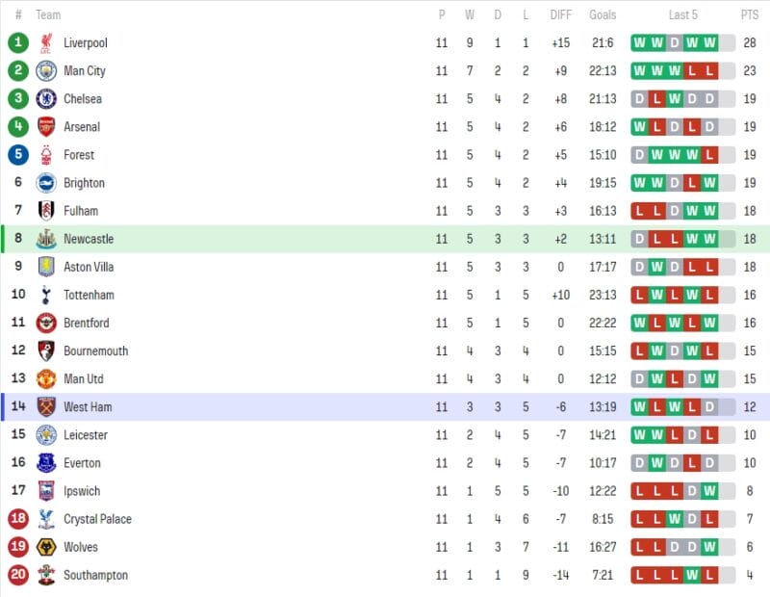Viewport: 770px width, 597px height.
Task: Sort by DIFF column header
Action: [561, 15]
